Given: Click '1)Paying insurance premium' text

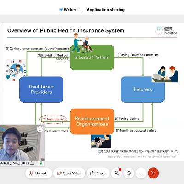Looking at the screenshot, I should [x=138, y=55].
